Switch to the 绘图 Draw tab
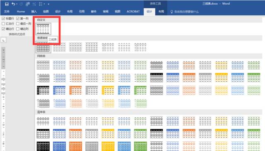Screen dimensions: 265x151 (x=46, y=12)
